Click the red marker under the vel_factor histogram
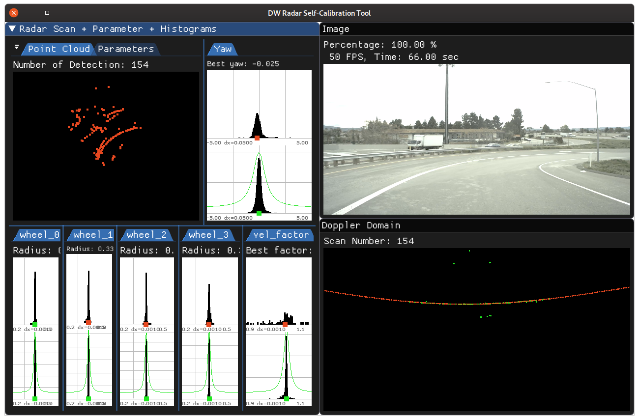 click(x=285, y=324)
